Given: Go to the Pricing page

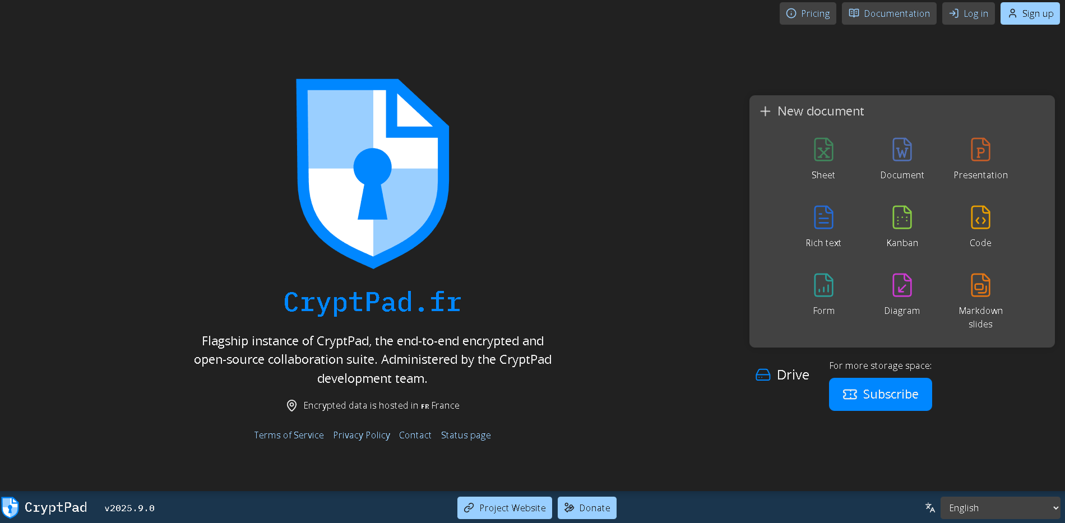Looking at the screenshot, I should point(808,13).
